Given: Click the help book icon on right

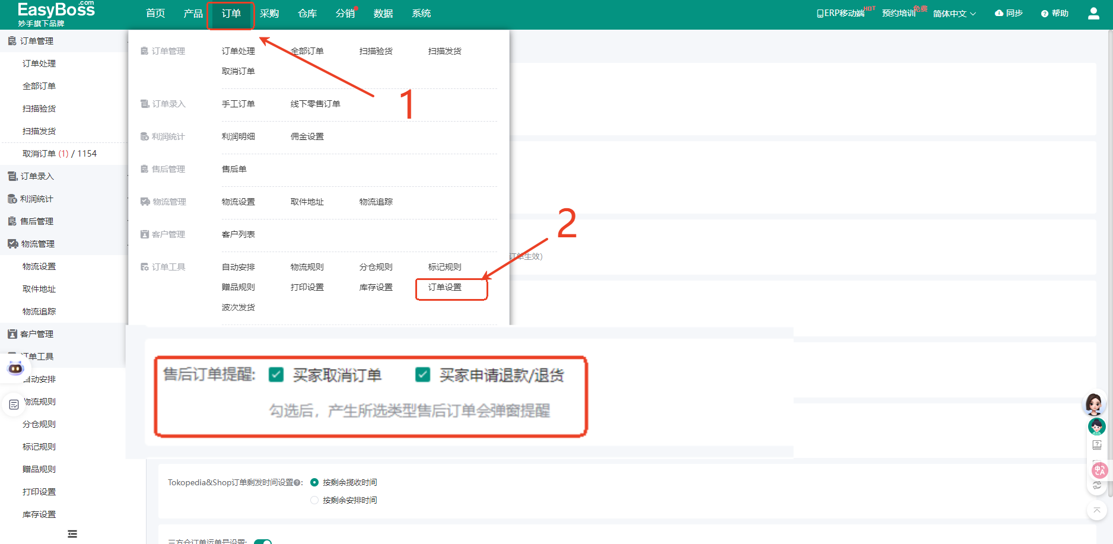Looking at the screenshot, I should [1097, 445].
